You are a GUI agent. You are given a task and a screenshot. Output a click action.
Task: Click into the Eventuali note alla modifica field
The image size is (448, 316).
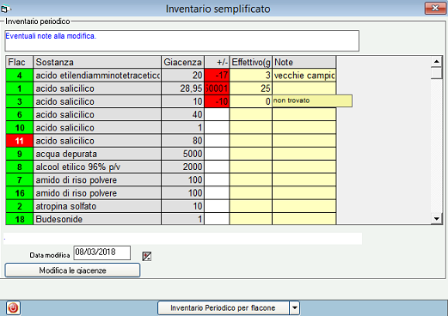(x=182, y=40)
